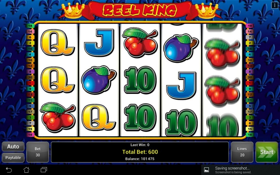
Task: Enable Auto spin mode
Action: tap(13, 147)
